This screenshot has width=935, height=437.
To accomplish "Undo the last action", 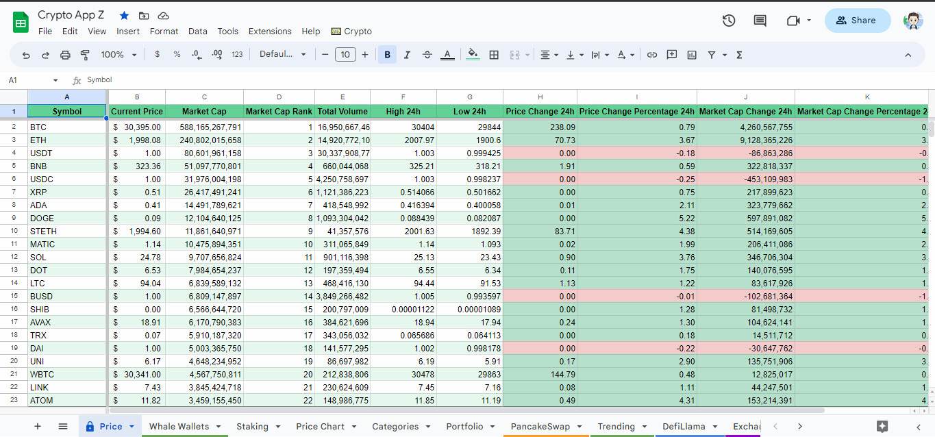I will [26, 55].
